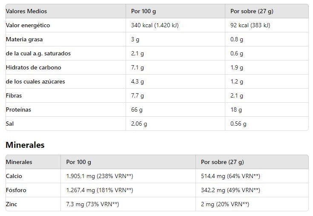Select the 'Hidratos de carbono' row label
The height and width of the screenshot is (216, 313).
click(34, 67)
